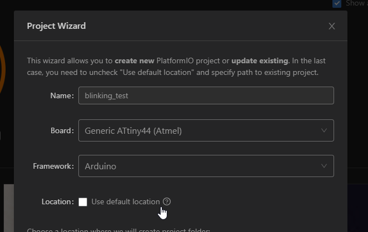This screenshot has height=232, width=368.
Task: Click the bold "update existing" text
Action: pos(260,60)
